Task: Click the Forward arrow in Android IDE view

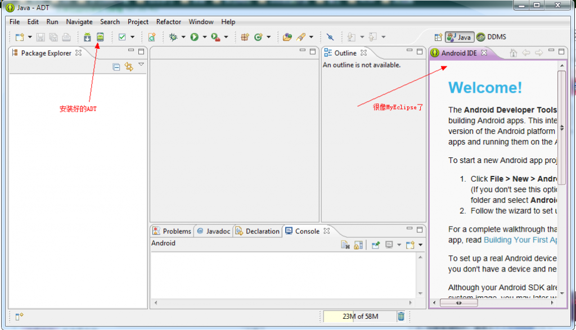Action: tap(539, 53)
